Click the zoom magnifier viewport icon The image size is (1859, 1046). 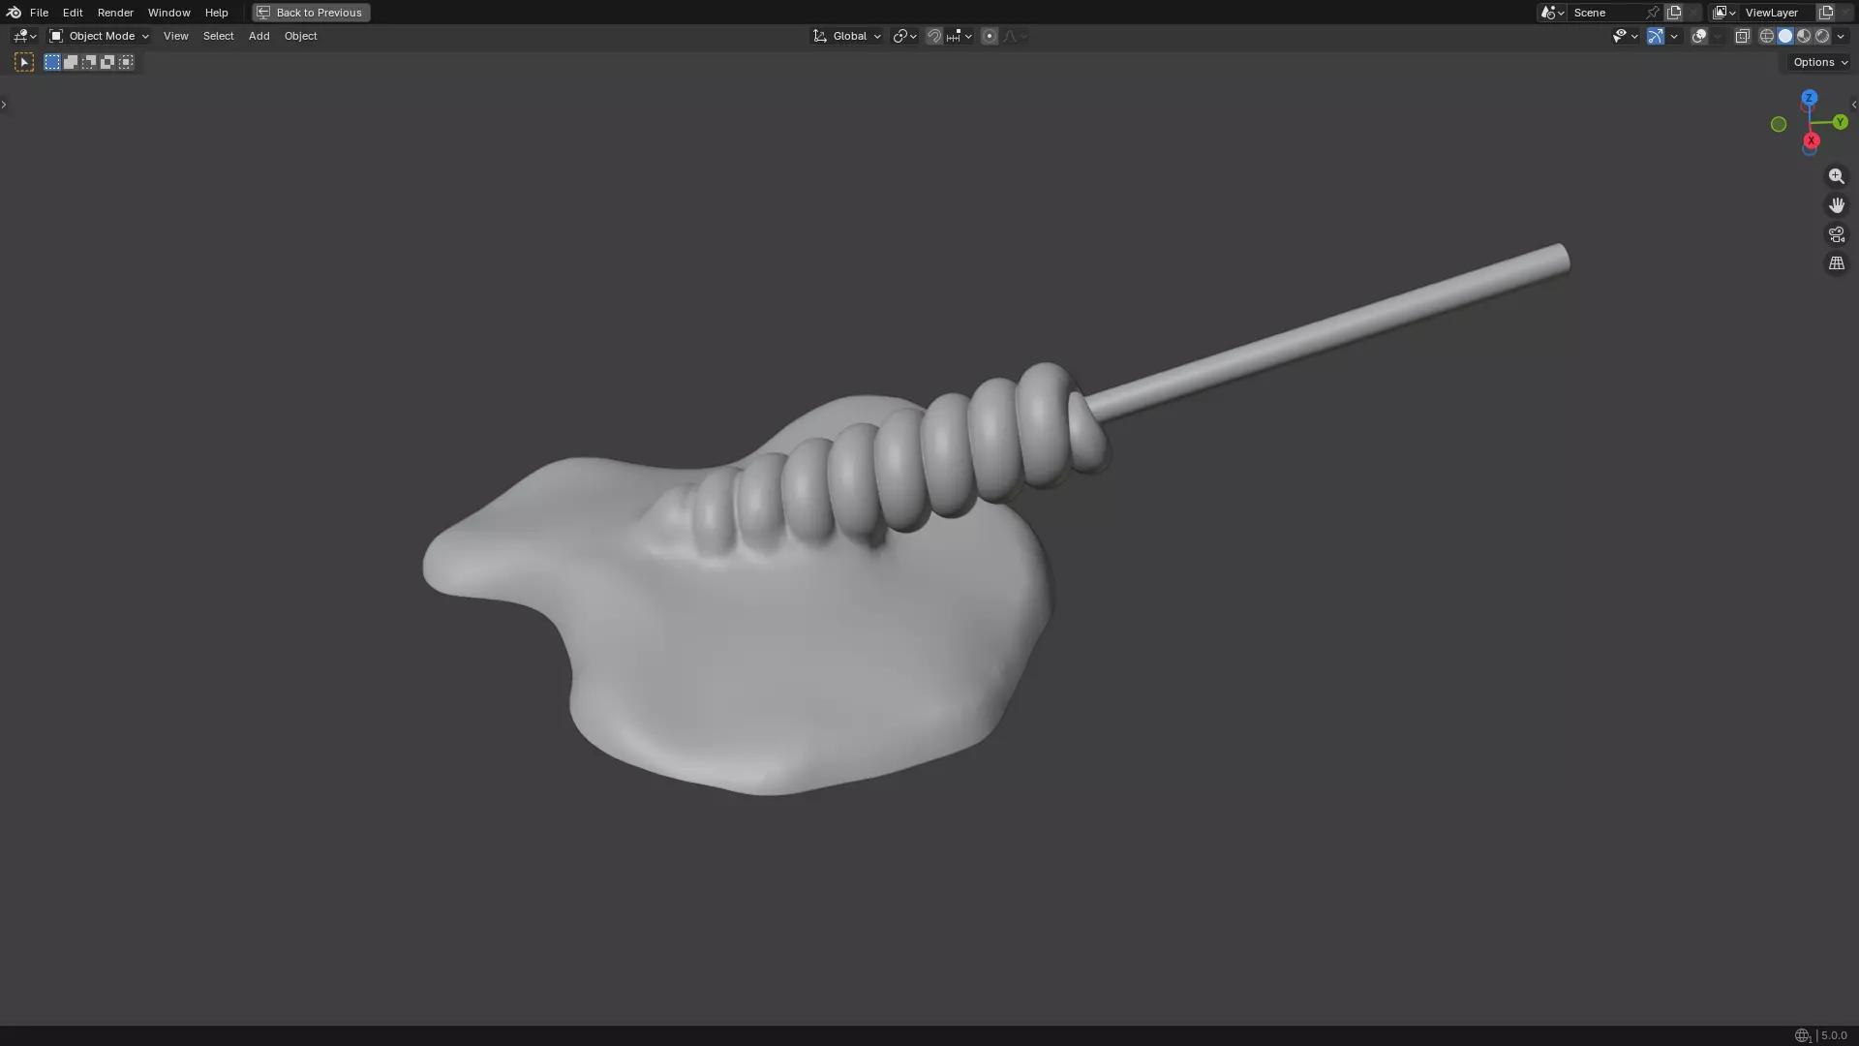click(1836, 176)
